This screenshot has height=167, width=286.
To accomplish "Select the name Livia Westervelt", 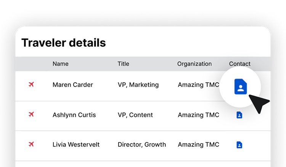I will click(76, 145).
